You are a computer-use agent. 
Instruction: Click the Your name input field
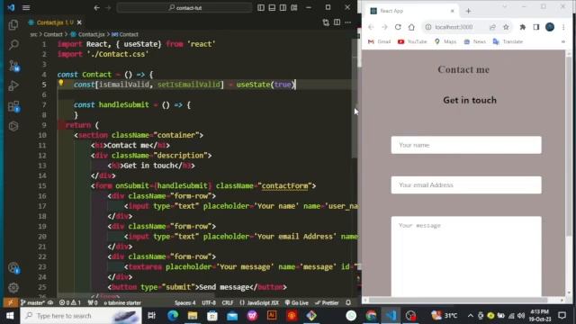tap(466, 145)
